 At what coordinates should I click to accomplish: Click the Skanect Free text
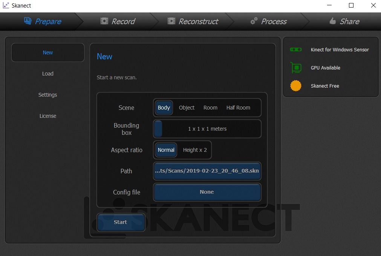point(325,86)
